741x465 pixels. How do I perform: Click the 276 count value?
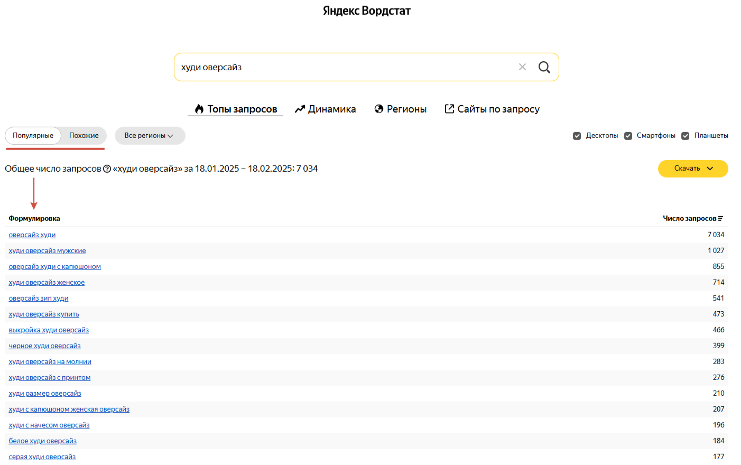(x=718, y=377)
